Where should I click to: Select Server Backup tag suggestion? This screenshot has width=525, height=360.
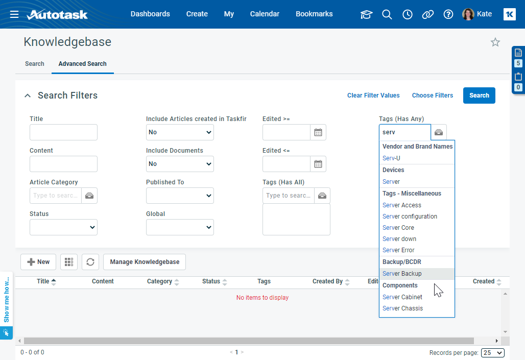coord(402,274)
